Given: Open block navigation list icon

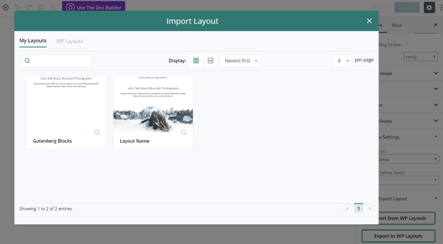Looking at the screenshot, I should pos(53,8).
